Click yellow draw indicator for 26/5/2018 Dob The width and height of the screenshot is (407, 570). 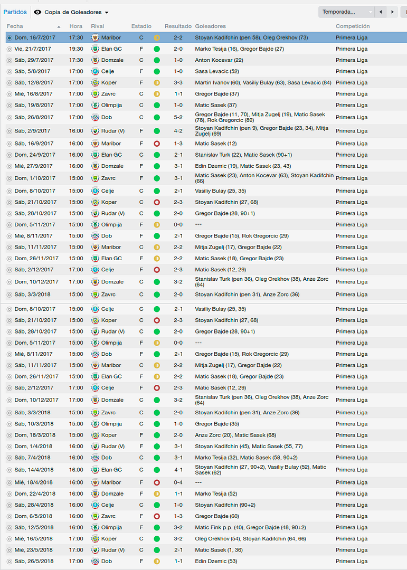[x=157, y=561]
